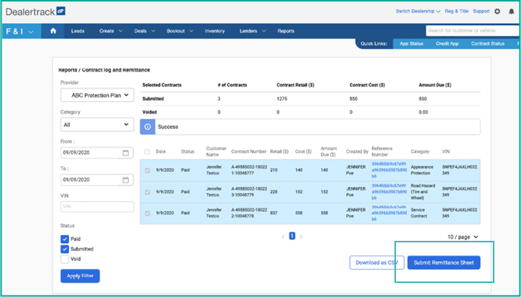
Task: Expand the F & I module dropdown
Action: click(20, 32)
